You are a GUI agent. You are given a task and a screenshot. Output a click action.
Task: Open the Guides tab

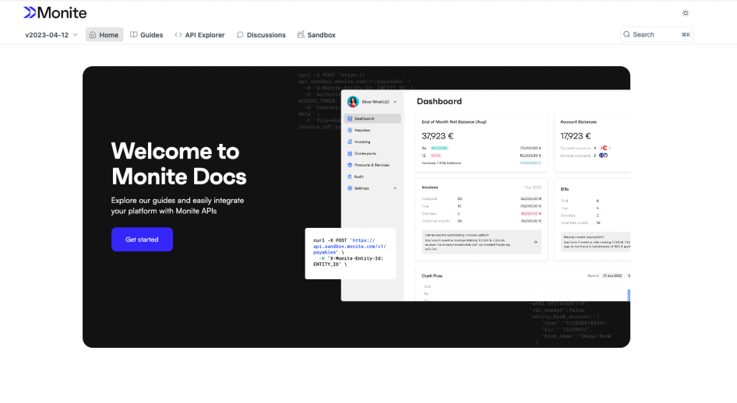tap(146, 35)
